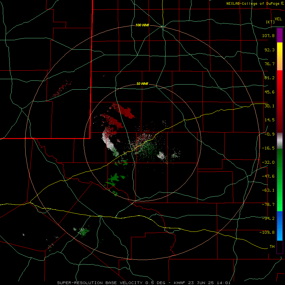Click the -0.9 velocity scale value

pos(269,134)
